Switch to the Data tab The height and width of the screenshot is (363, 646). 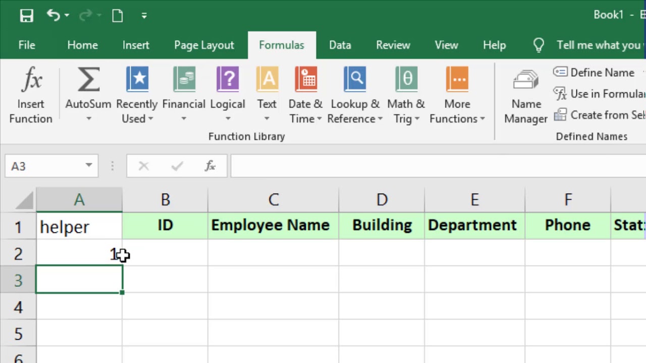[340, 45]
